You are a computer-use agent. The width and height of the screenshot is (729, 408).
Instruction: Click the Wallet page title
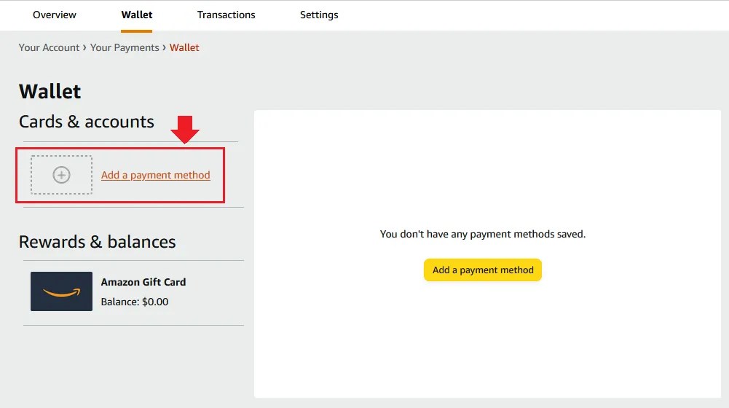pyautogui.click(x=50, y=91)
